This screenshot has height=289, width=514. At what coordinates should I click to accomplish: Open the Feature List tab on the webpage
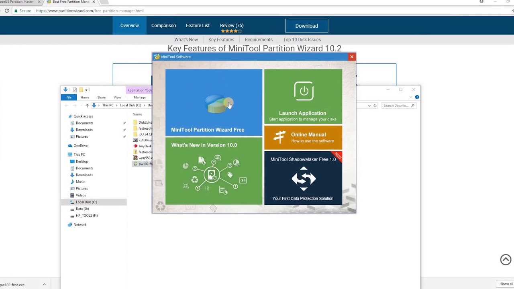tap(198, 25)
